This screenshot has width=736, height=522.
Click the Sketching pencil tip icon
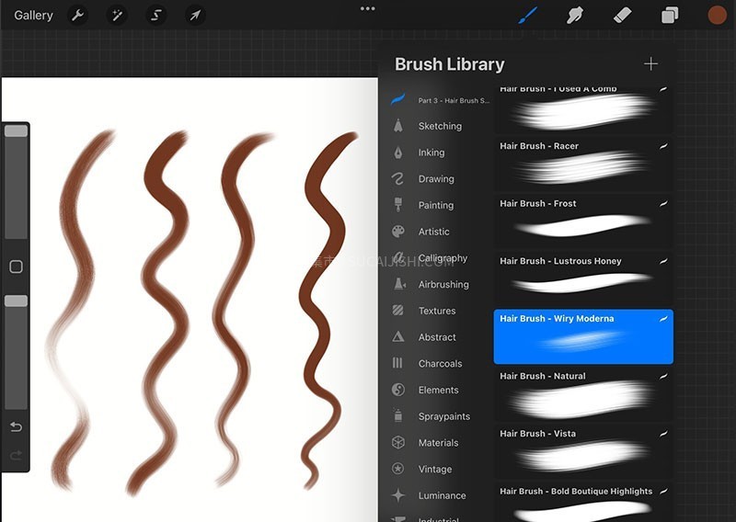pyautogui.click(x=398, y=125)
